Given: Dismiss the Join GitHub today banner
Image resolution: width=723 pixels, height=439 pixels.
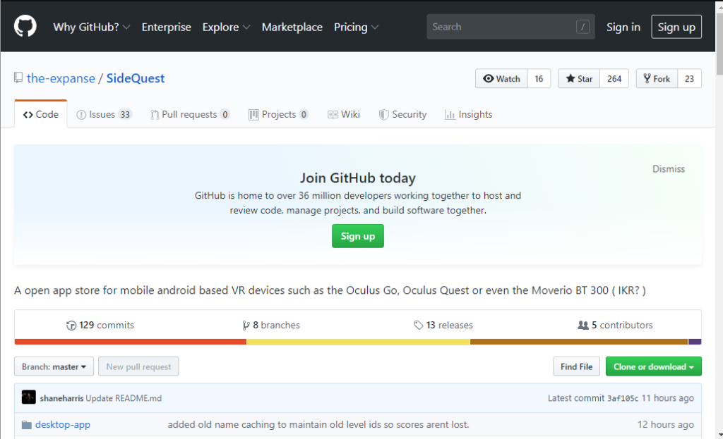Looking at the screenshot, I should pyautogui.click(x=669, y=169).
